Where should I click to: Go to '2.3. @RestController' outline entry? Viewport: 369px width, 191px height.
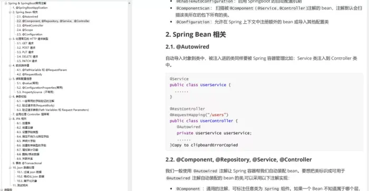pos(30,25)
